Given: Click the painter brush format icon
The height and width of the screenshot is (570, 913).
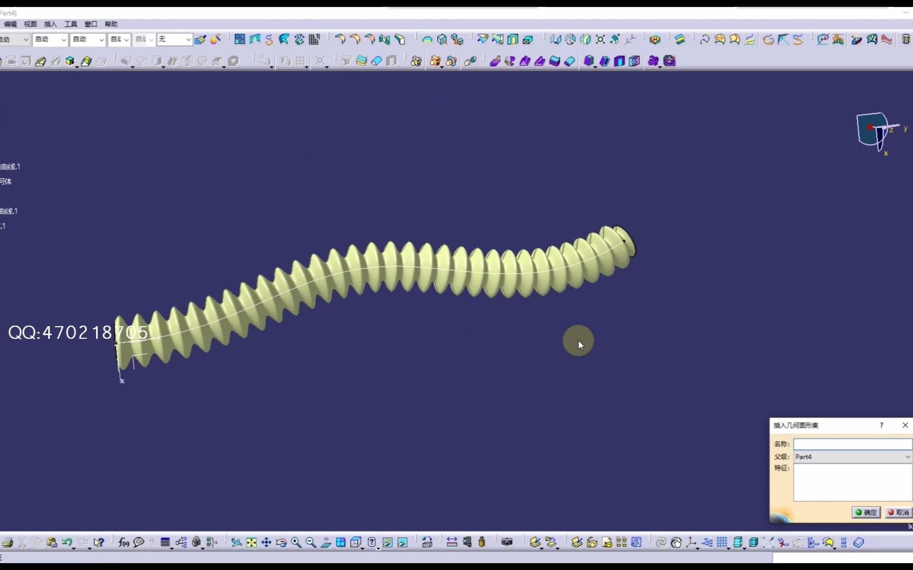Looking at the screenshot, I should pos(200,40).
